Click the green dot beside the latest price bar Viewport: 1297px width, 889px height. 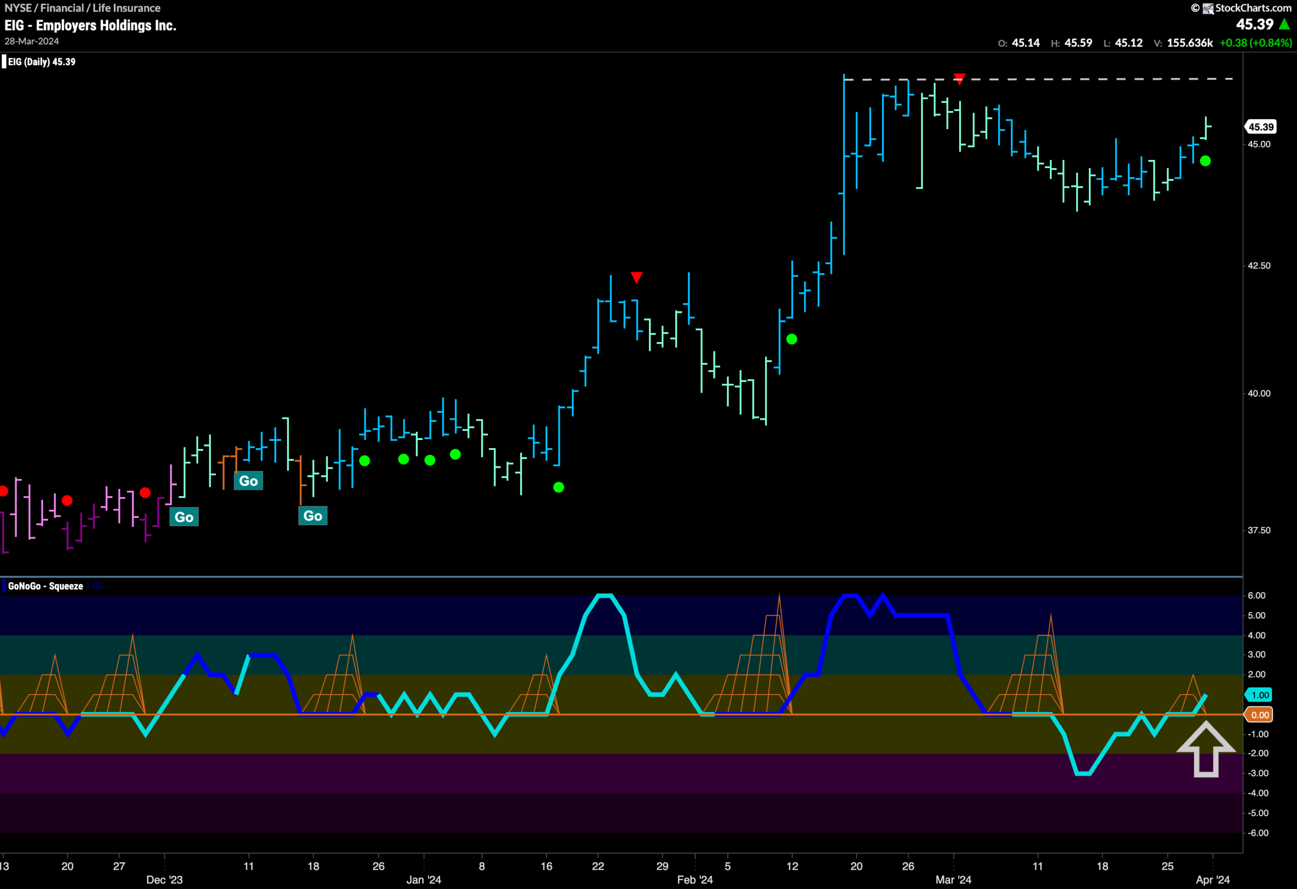(x=1205, y=161)
